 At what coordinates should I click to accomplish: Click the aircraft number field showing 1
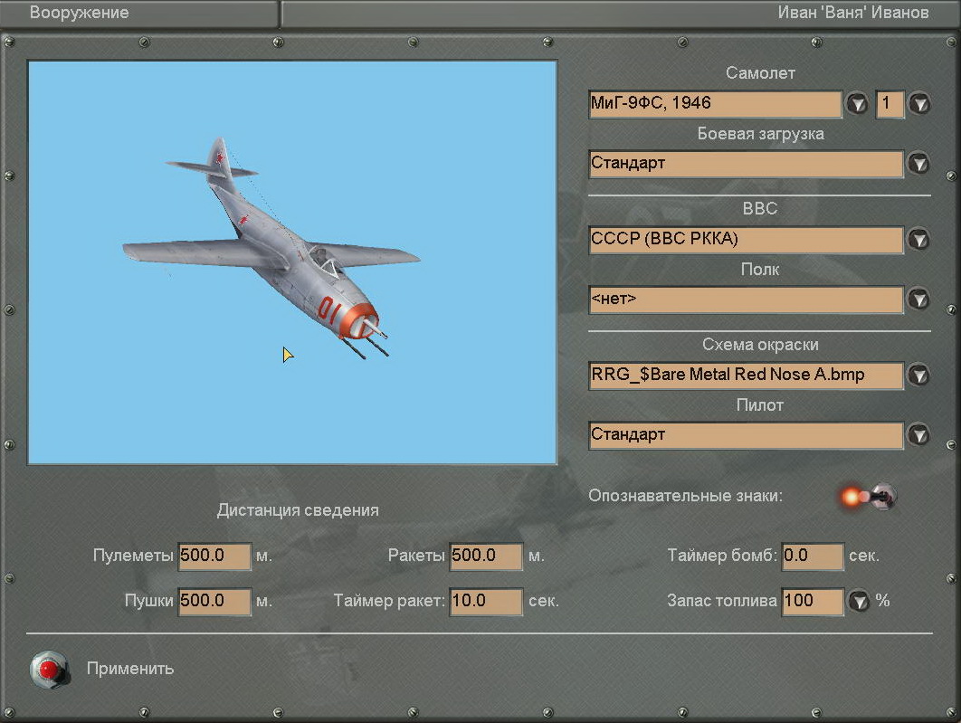click(890, 103)
